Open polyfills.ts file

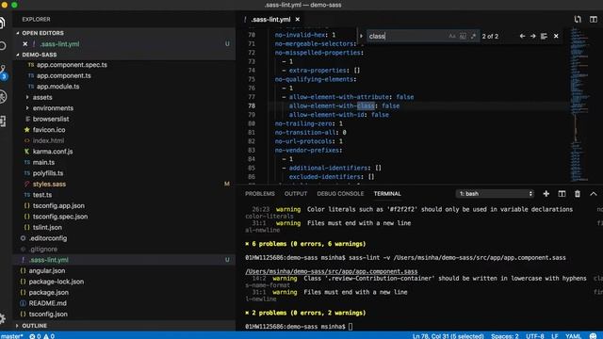[48, 173]
